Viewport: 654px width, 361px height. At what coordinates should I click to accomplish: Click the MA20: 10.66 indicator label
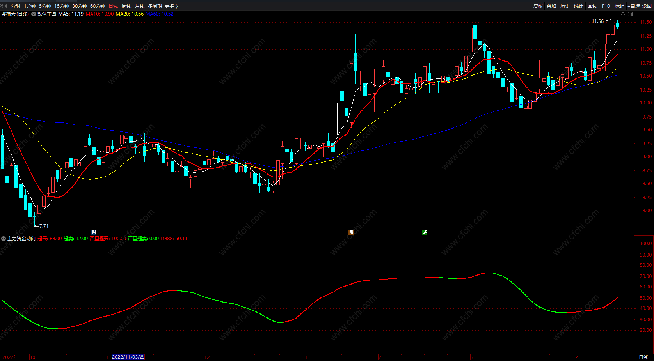130,14
